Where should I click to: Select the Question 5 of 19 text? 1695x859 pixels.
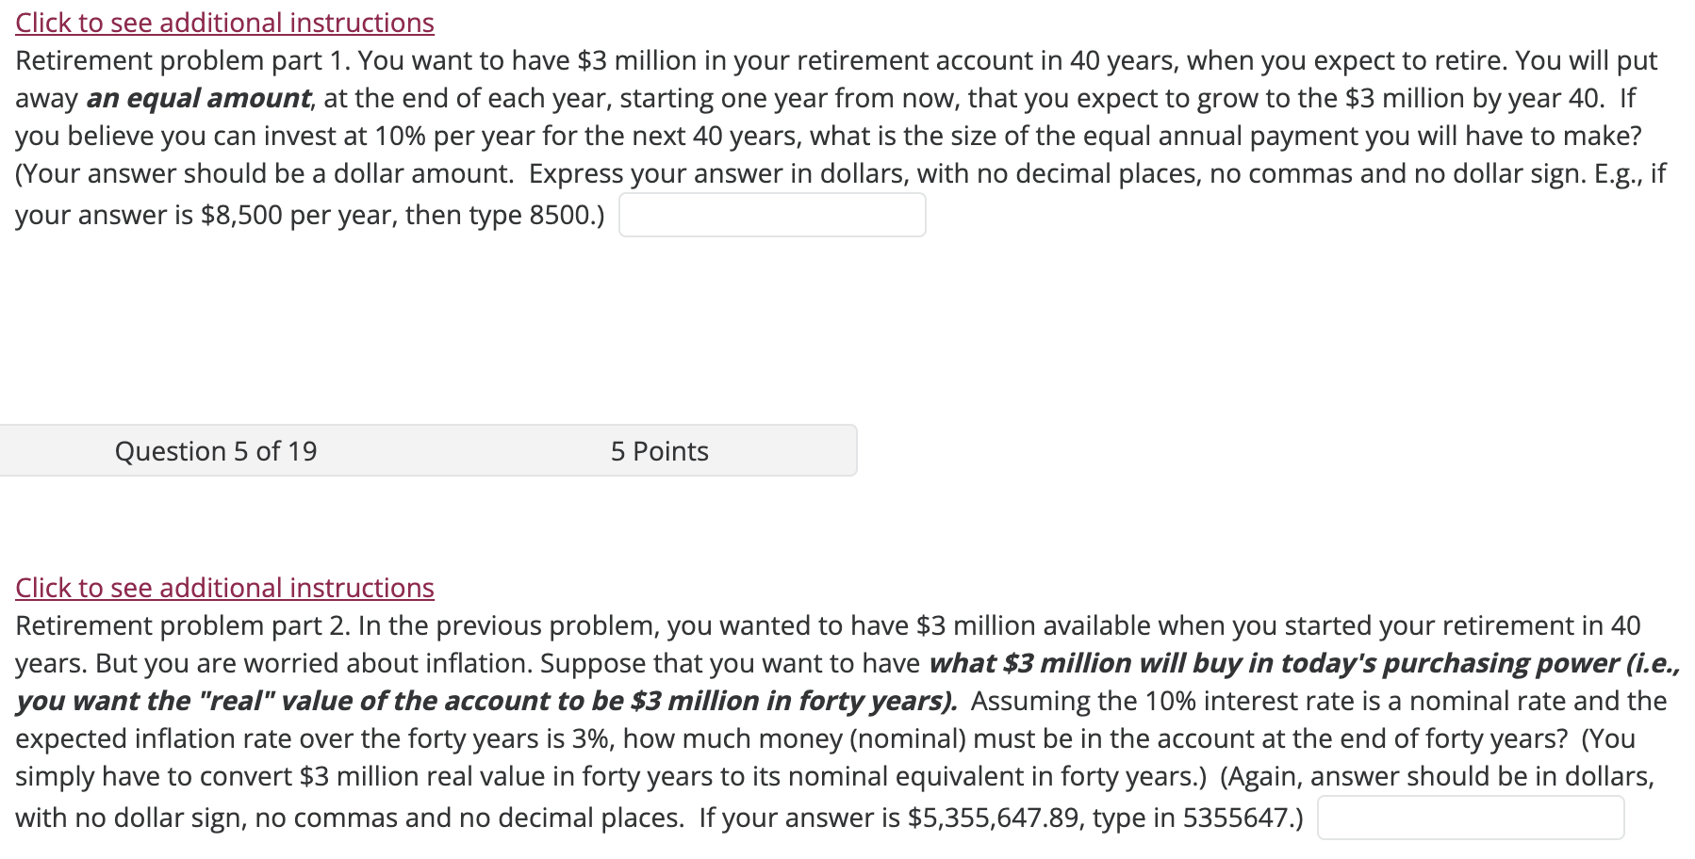(x=216, y=450)
